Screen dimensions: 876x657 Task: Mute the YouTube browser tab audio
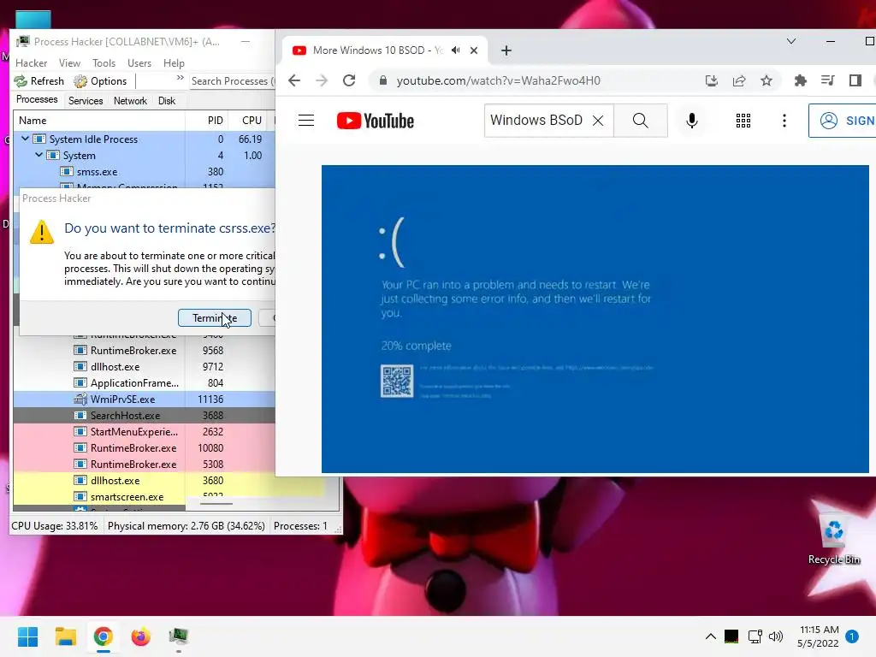456,50
